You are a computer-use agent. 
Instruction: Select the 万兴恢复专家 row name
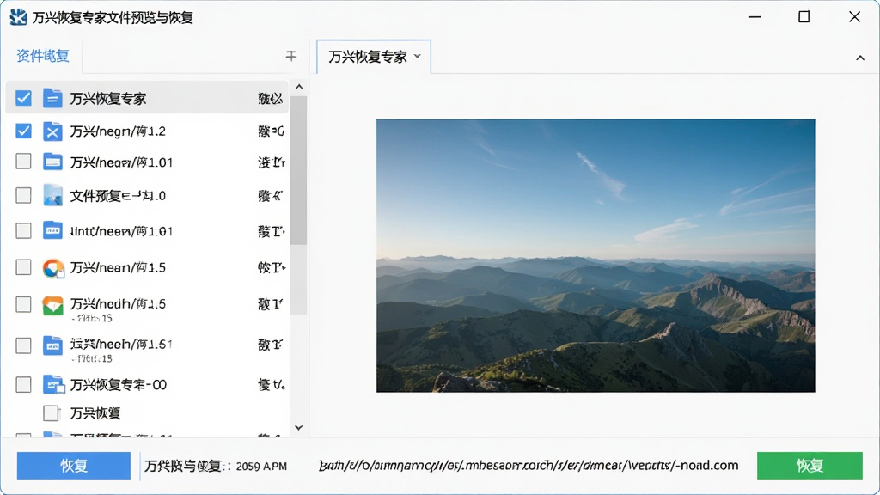pyautogui.click(x=108, y=99)
